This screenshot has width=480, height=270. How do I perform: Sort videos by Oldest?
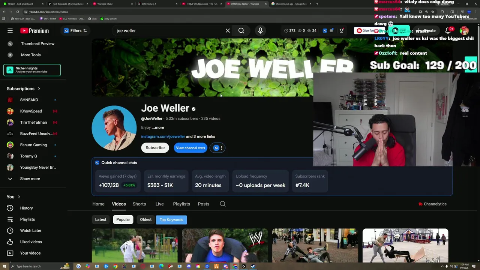(146, 220)
